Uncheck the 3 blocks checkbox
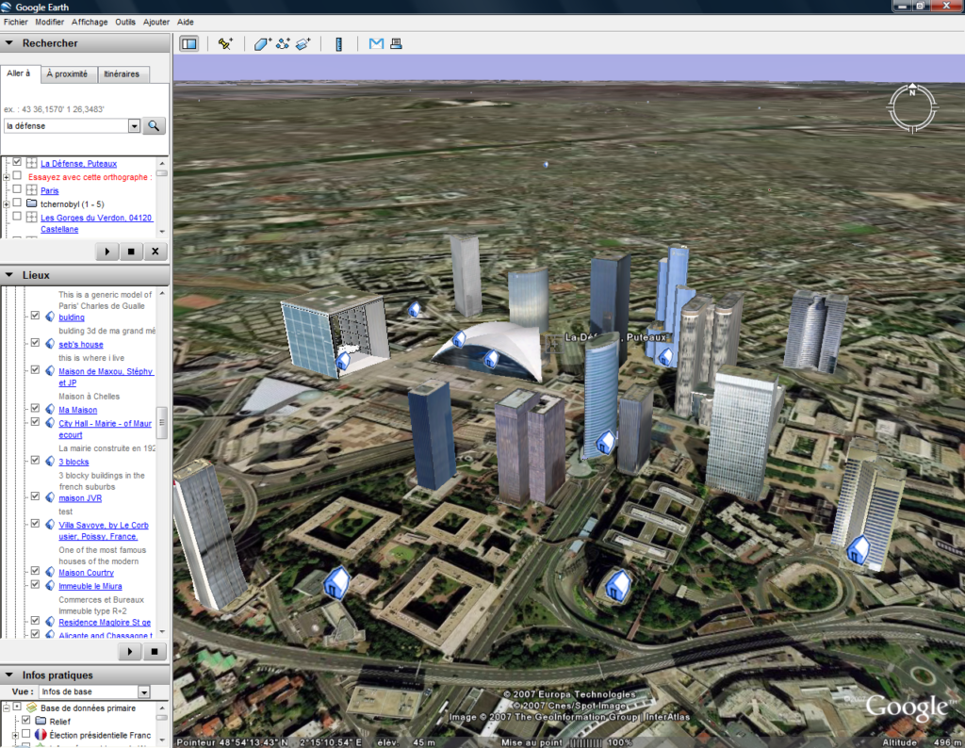Screen dimensions: 965x748 pyautogui.click(x=35, y=460)
